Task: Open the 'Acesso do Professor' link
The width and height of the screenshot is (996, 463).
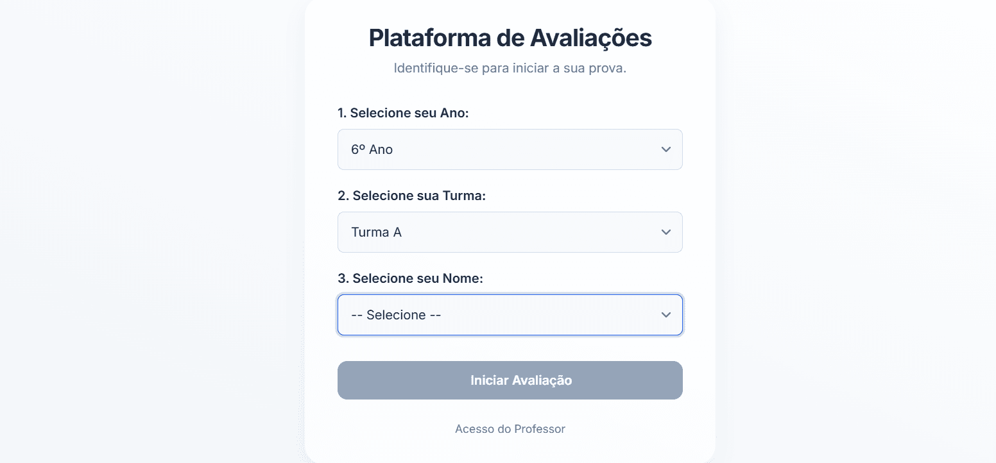Action: [x=510, y=429]
